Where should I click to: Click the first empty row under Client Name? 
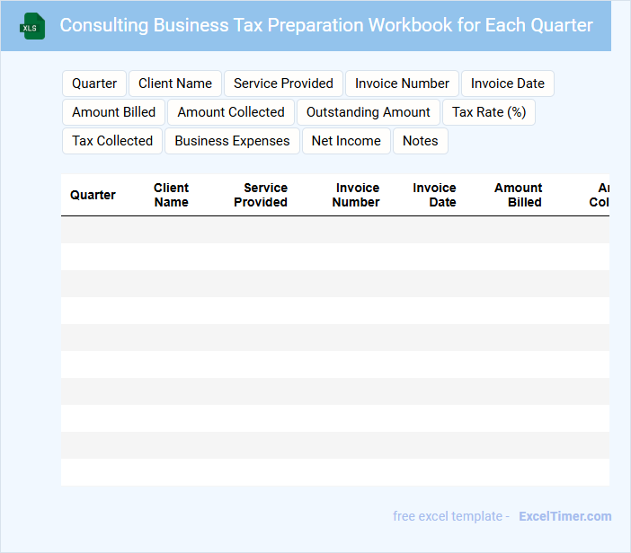coord(171,230)
